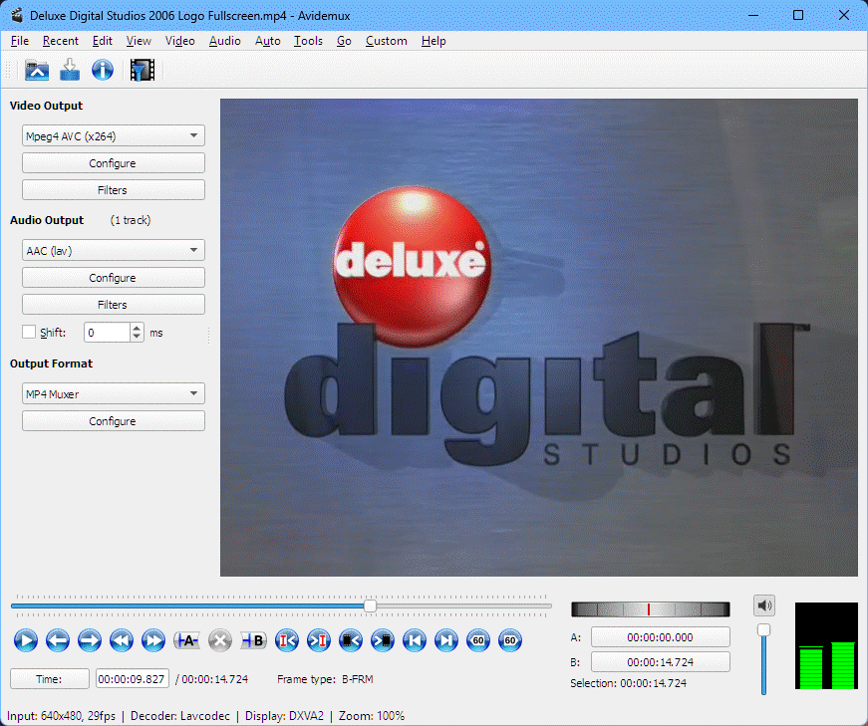Open audio output Filters

113,305
